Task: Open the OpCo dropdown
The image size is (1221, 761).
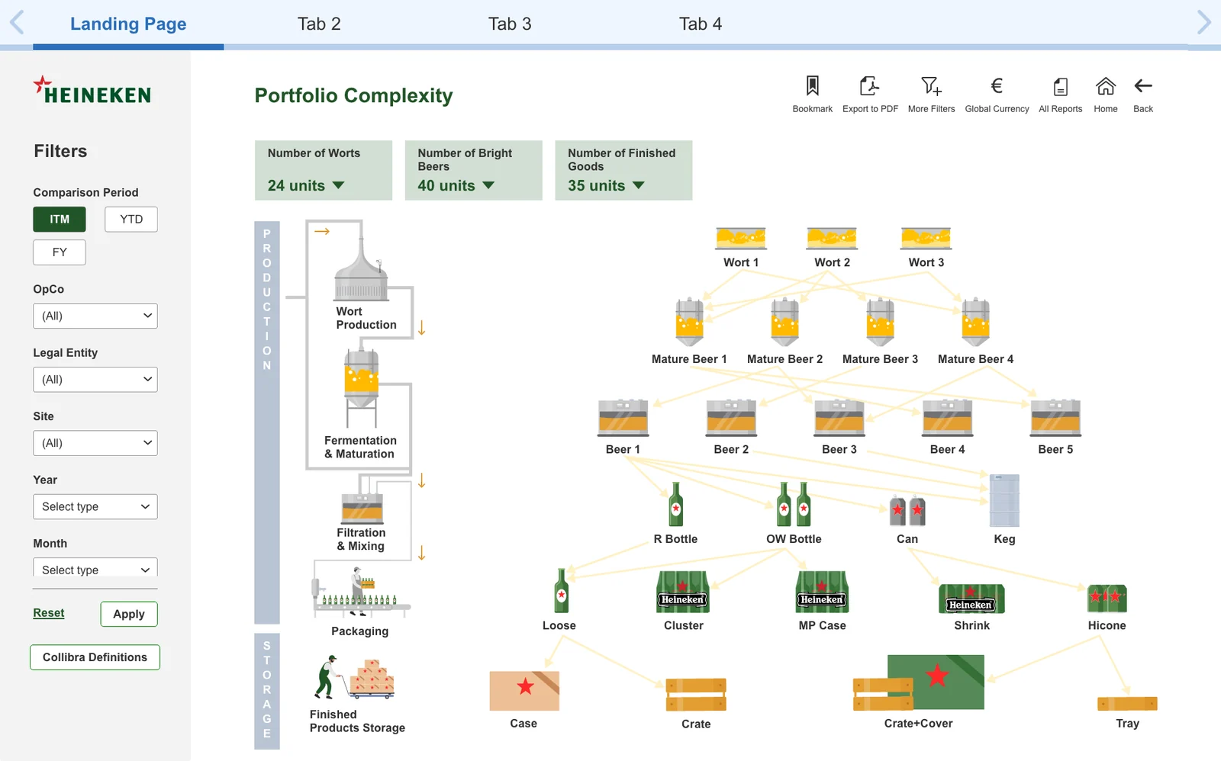Action: pos(95,316)
